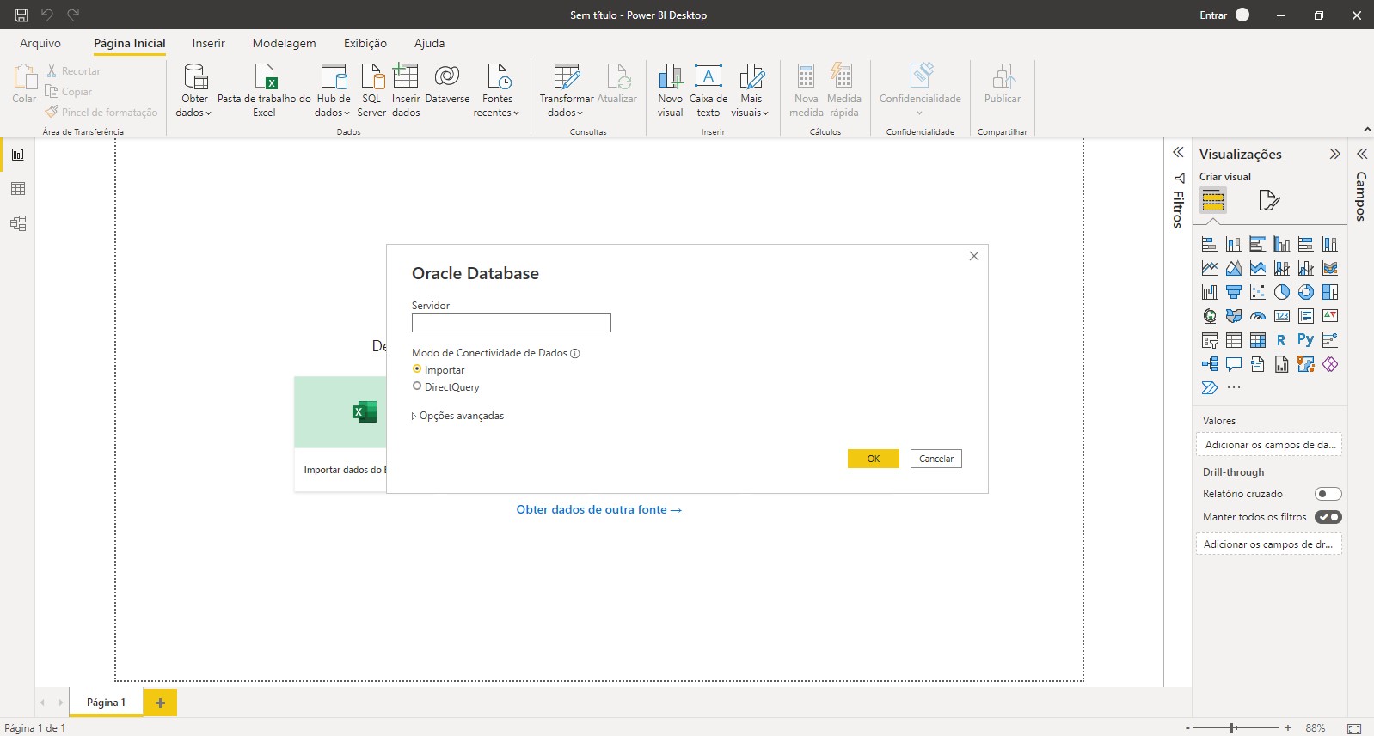Open the Transformar dados dropdown
Image resolution: width=1374 pixels, height=736 pixels.
pos(566,89)
